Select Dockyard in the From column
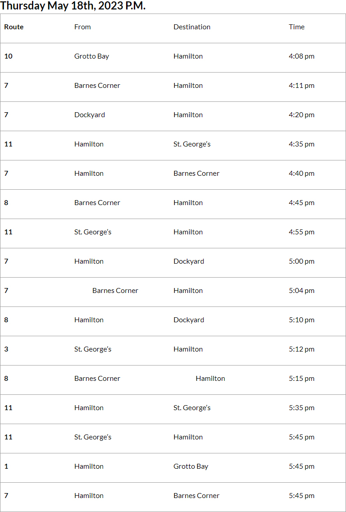 [x=90, y=115]
